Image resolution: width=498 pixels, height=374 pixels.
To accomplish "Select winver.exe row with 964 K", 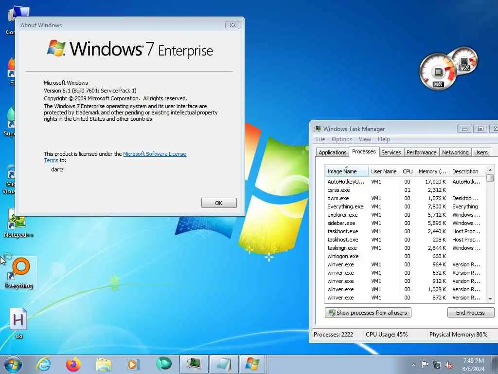I will (x=405, y=264).
